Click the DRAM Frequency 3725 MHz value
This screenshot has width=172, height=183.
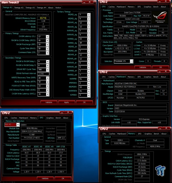pyautogui.click(x=43, y=30)
